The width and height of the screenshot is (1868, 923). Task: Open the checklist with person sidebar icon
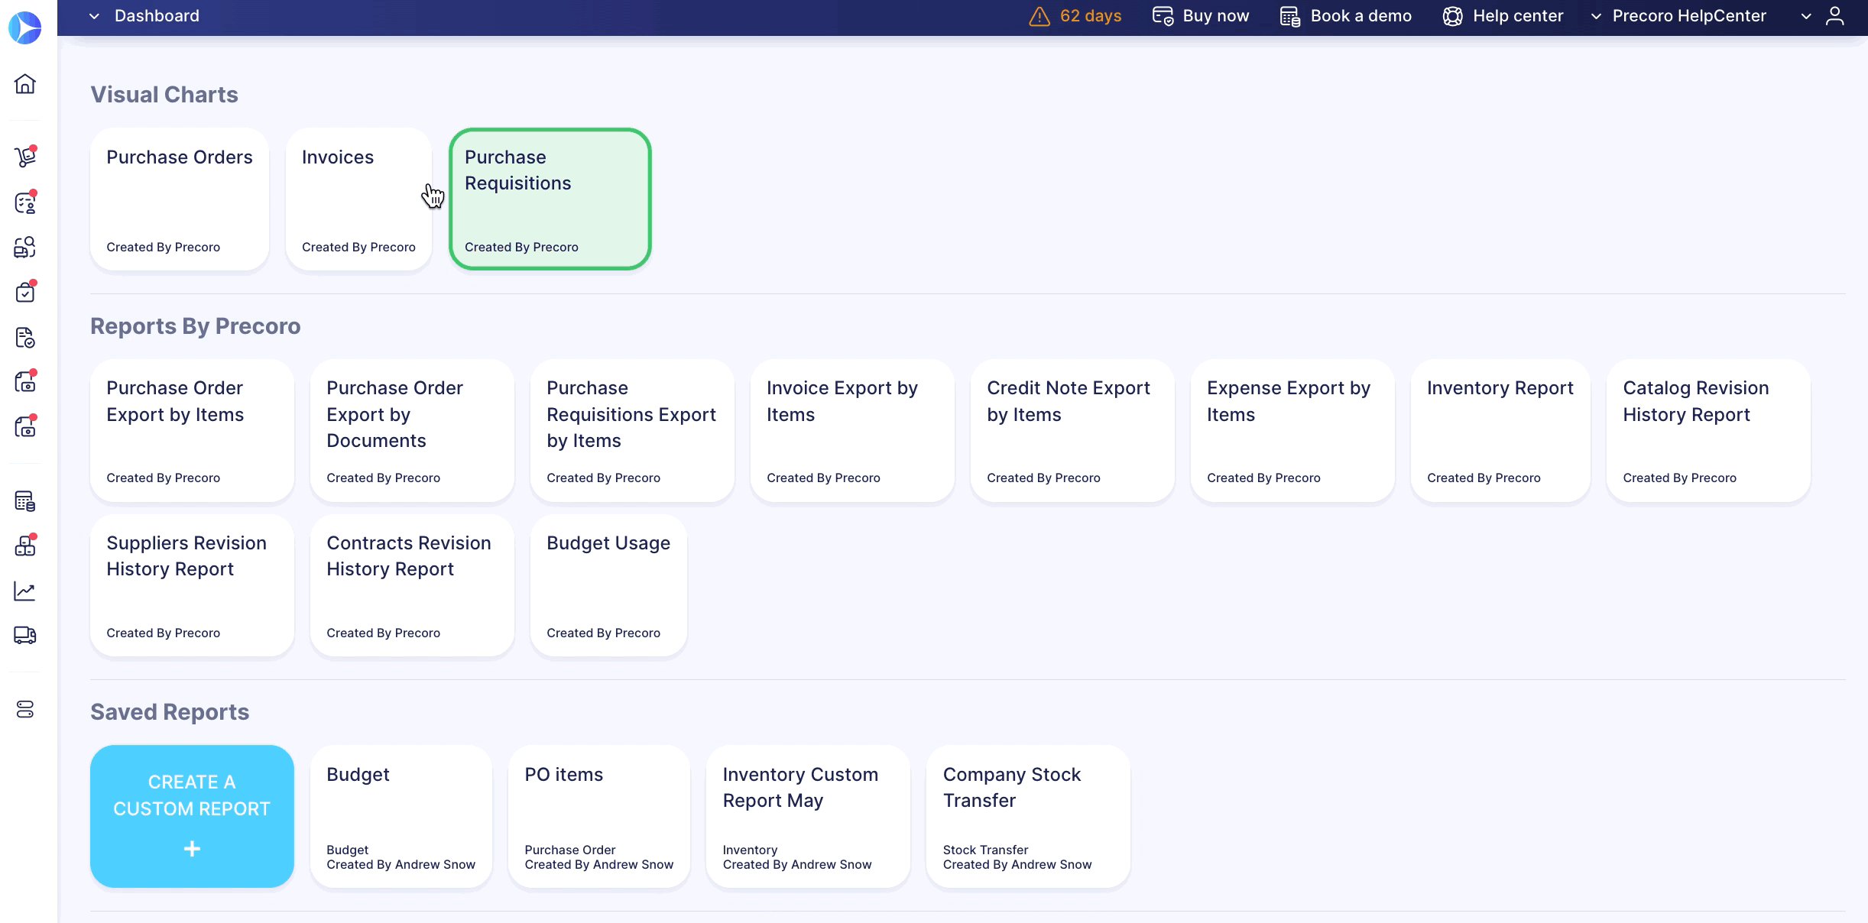(x=25, y=202)
